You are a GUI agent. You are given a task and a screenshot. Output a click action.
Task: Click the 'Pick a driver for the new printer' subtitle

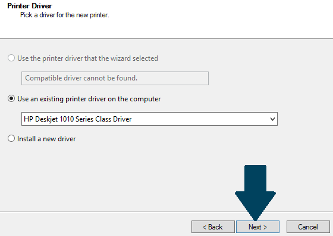pos(65,15)
